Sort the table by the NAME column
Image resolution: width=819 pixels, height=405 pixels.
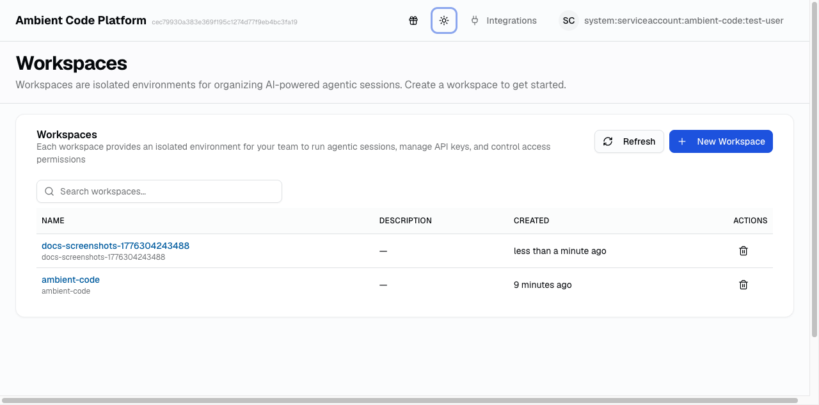(x=52, y=220)
